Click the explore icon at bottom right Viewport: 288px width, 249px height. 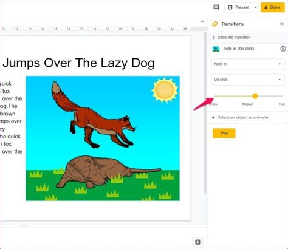pyautogui.click(x=197, y=242)
